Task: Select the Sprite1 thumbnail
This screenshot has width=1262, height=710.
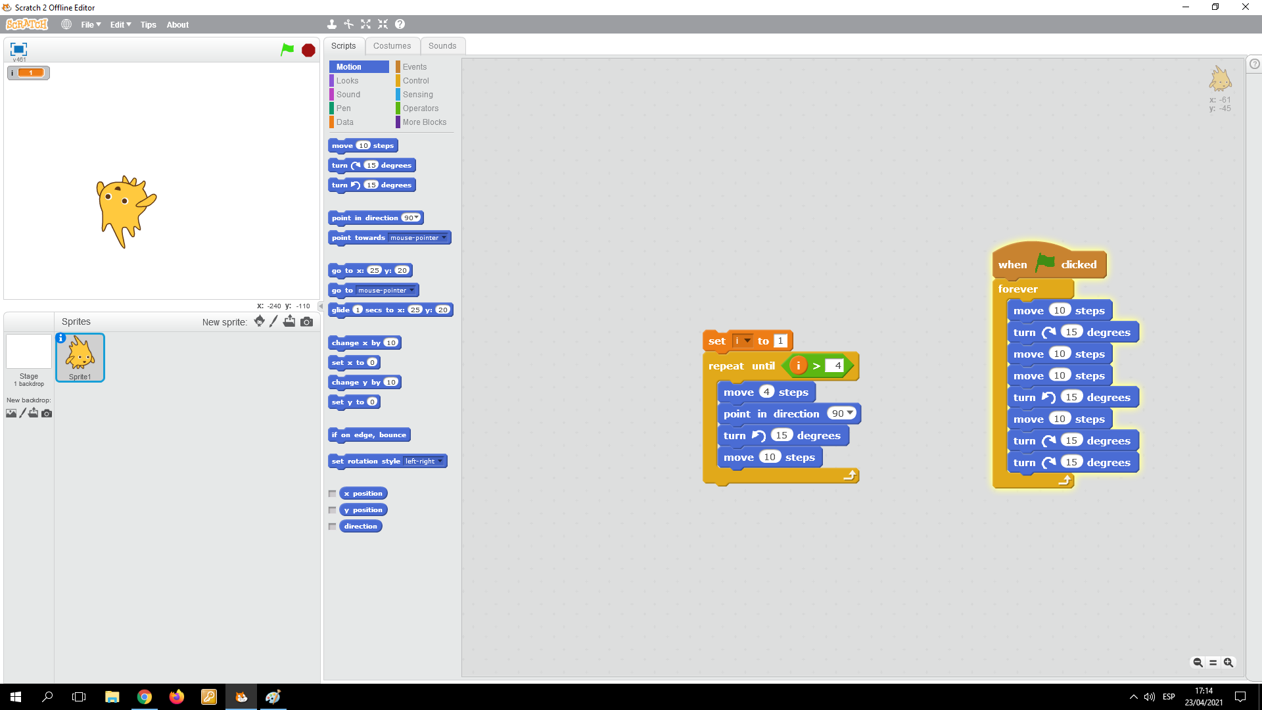Action: (80, 357)
